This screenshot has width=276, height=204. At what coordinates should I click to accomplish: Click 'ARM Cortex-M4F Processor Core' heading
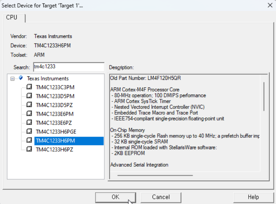[145, 90]
